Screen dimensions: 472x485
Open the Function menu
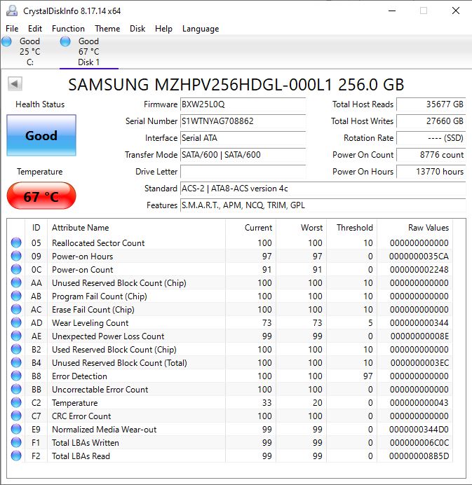68,29
